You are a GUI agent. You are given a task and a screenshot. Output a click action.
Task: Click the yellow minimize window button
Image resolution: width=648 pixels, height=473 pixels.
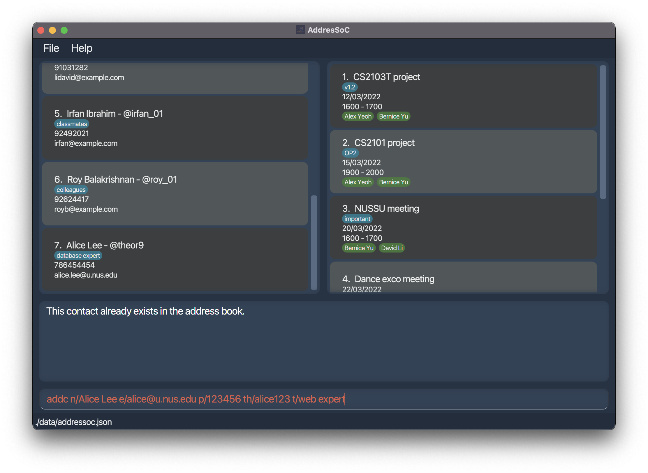pyautogui.click(x=52, y=30)
